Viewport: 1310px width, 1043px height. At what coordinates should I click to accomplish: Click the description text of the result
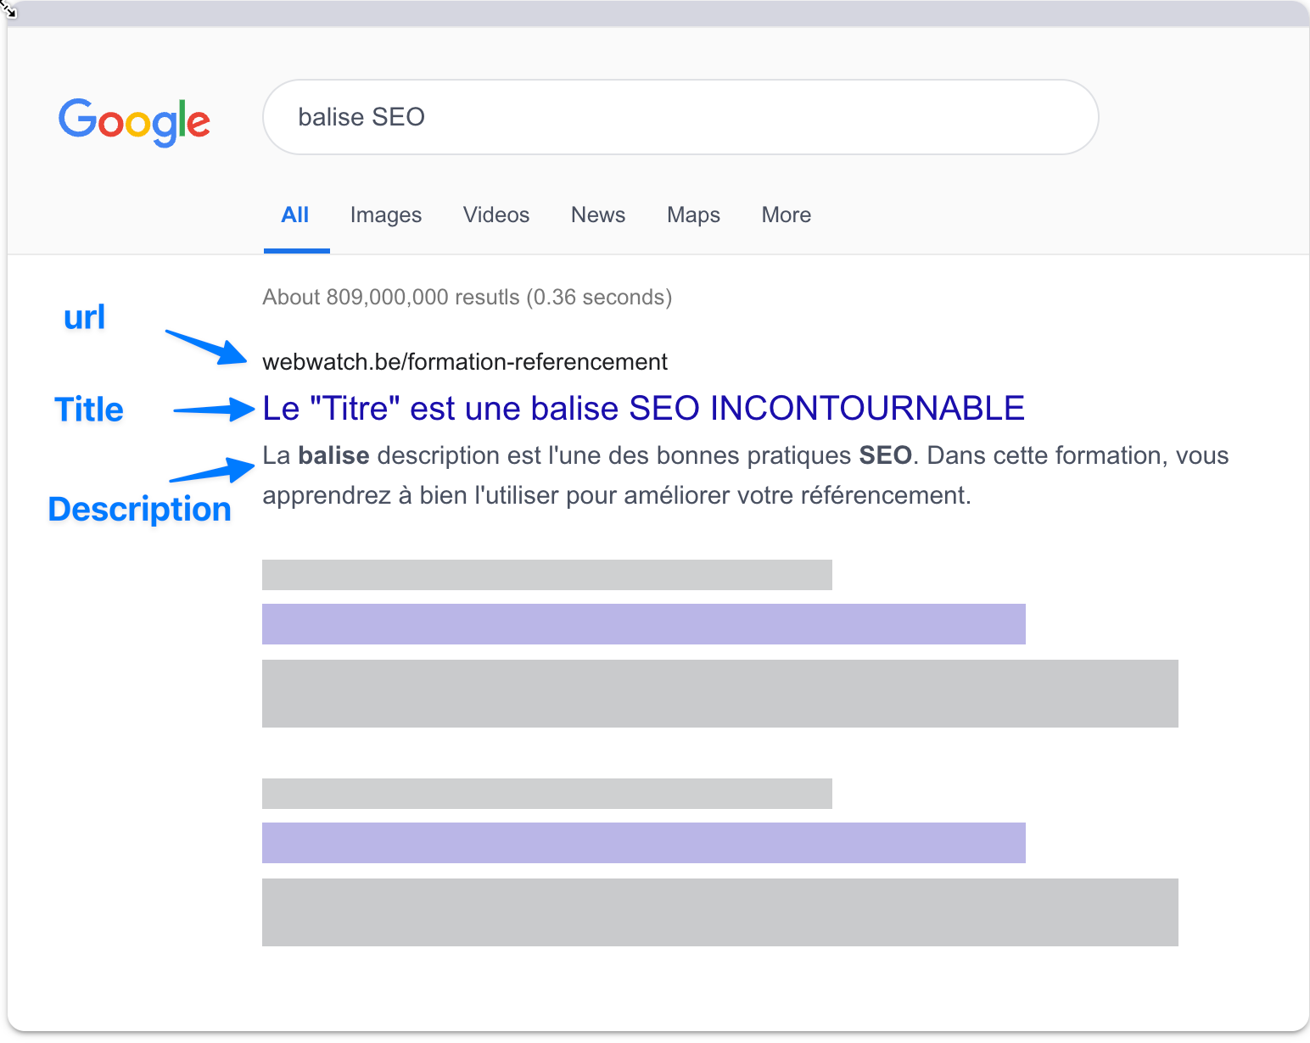(744, 475)
